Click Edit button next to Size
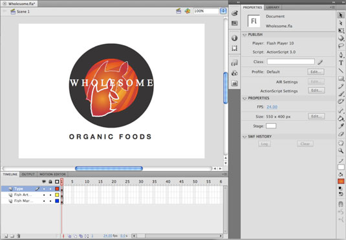This screenshot has height=240, width=346. [x=316, y=116]
